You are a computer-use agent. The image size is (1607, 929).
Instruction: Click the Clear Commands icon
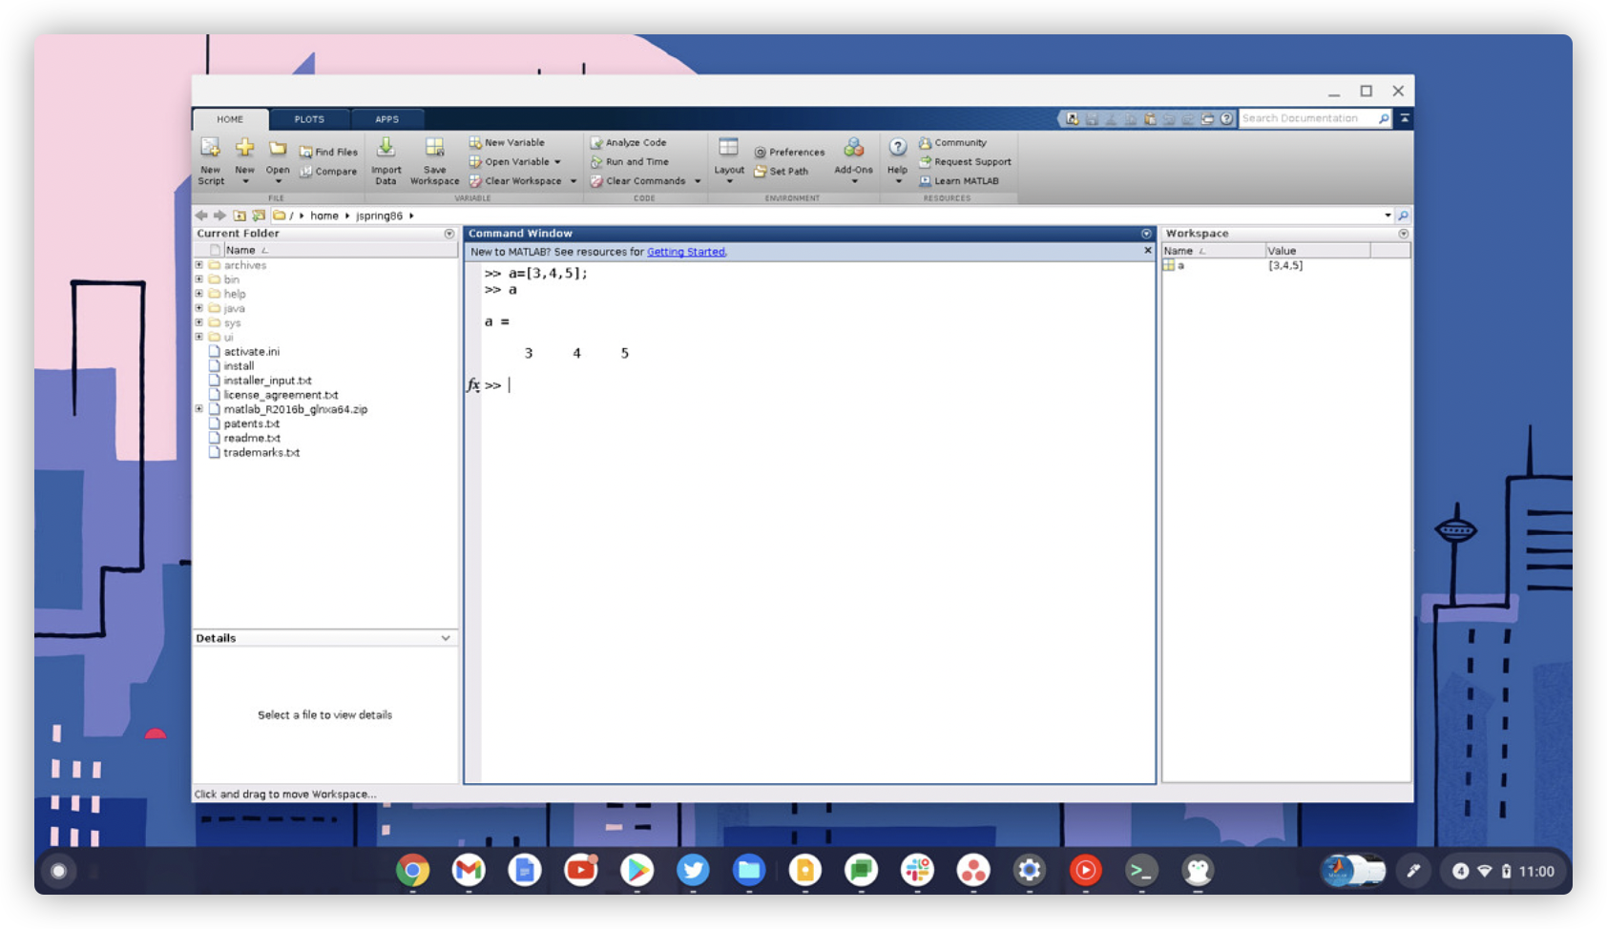click(595, 181)
